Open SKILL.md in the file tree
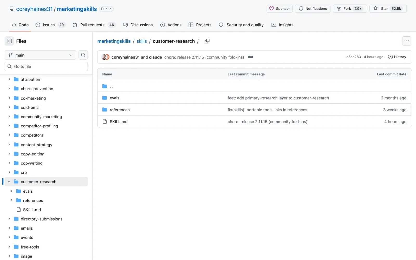416x260 pixels. click(x=32, y=210)
